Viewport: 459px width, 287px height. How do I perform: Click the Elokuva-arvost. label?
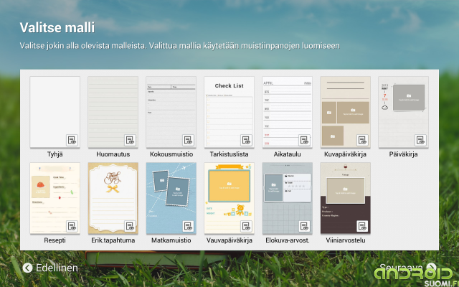click(x=287, y=240)
